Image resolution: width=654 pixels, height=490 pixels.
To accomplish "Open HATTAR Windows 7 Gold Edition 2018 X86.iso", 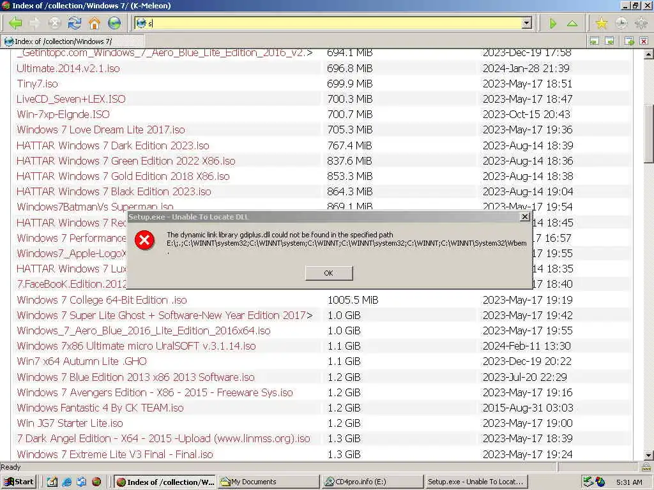I will click(x=123, y=176).
